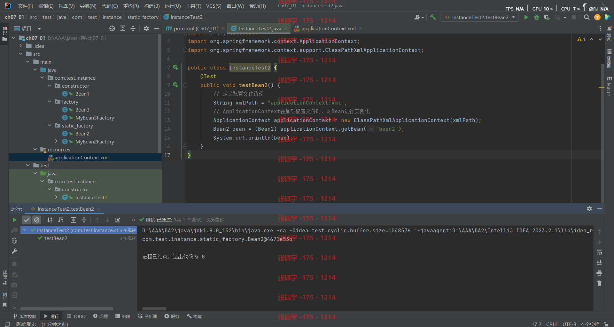Clear console with trash icon

(x=599, y=283)
